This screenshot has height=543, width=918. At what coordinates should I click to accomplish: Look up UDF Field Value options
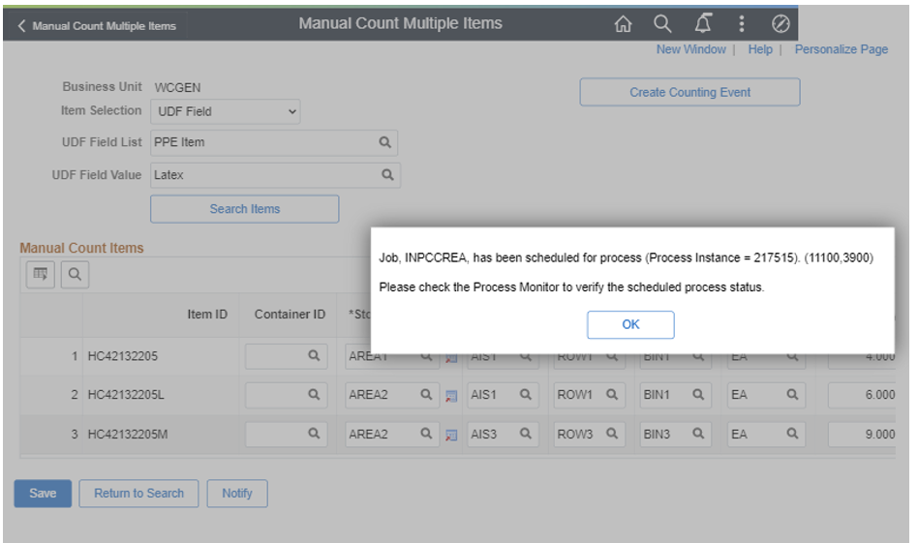tap(386, 175)
